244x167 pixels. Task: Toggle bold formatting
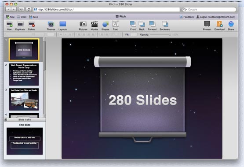tap(61, 34)
